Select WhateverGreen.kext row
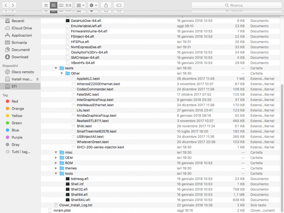The width and height of the screenshot is (284, 213). 160,142
